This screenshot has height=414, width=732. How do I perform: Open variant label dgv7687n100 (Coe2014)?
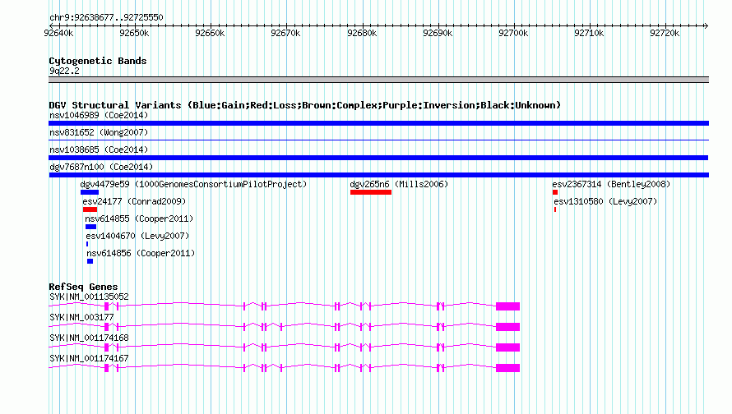coord(101,167)
